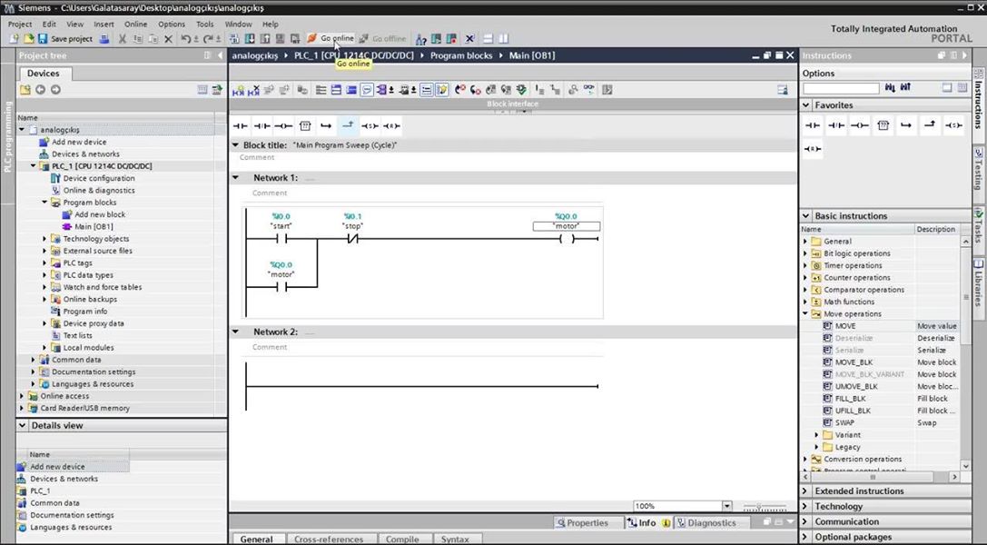
Task: Click the Program blocks breadcrumb
Action: tap(461, 55)
